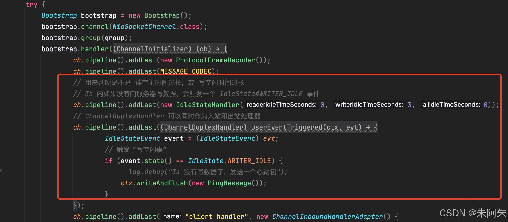
Task: Click the event variable declaration name
Action: tap(174, 138)
